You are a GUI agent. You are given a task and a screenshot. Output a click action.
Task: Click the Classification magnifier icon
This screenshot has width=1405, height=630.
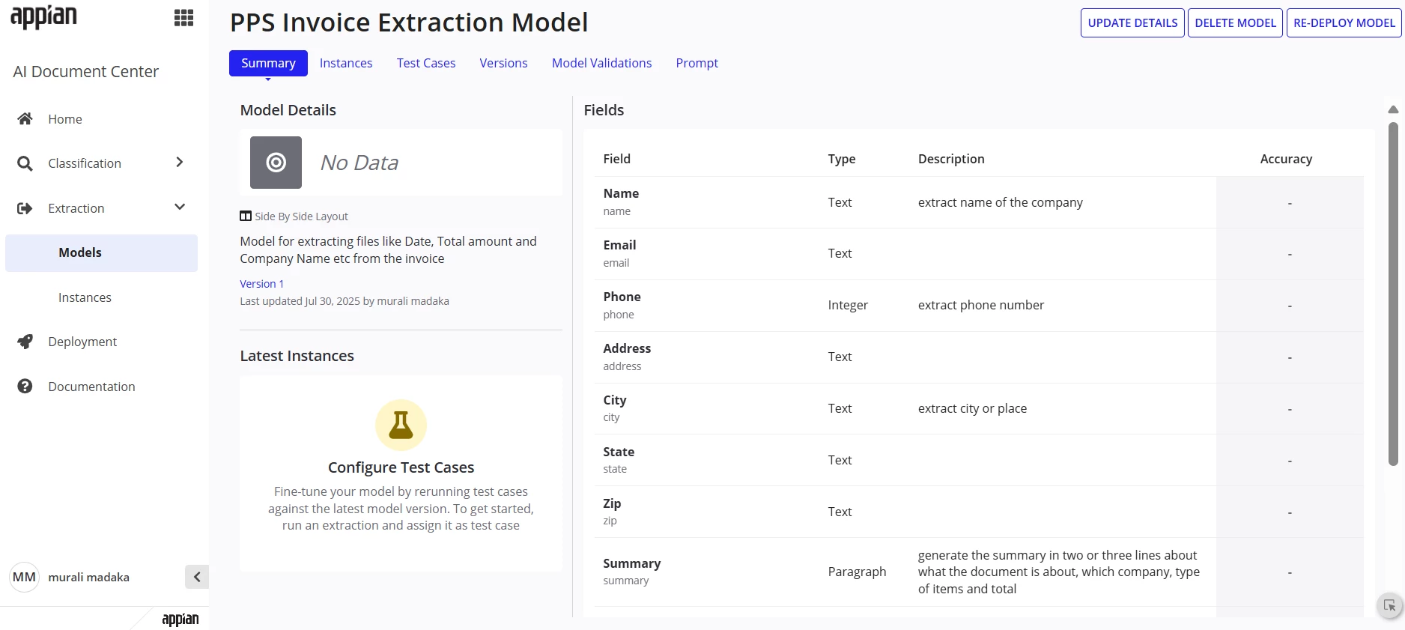(25, 163)
